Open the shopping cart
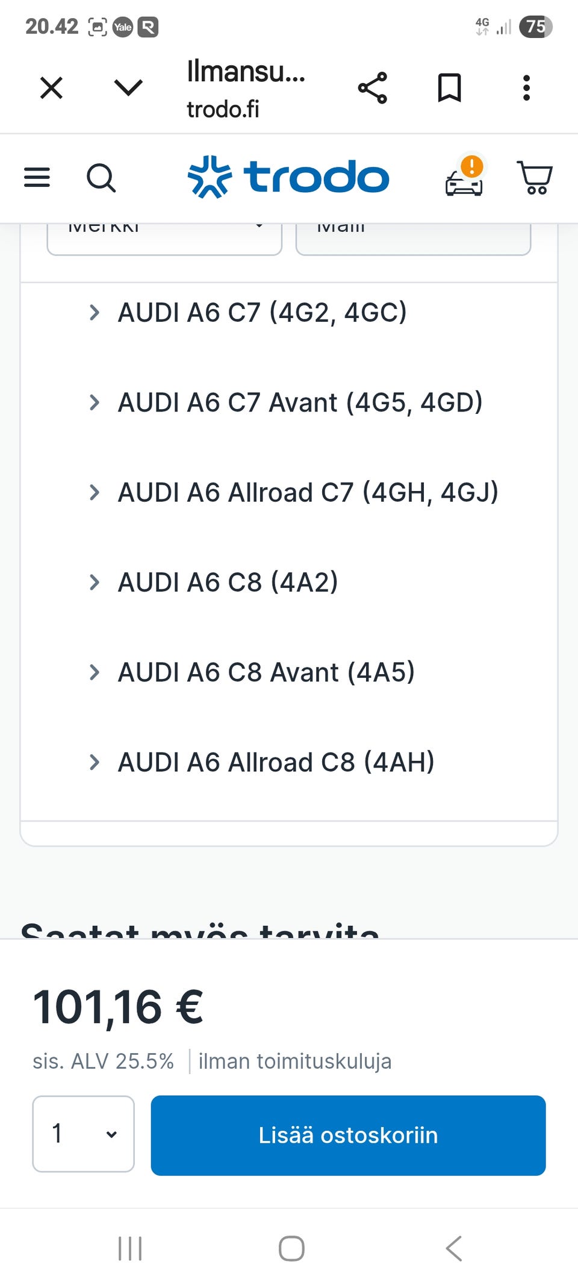Screen dimensions: 578x1285 pyautogui.click(x=534, y=178)
